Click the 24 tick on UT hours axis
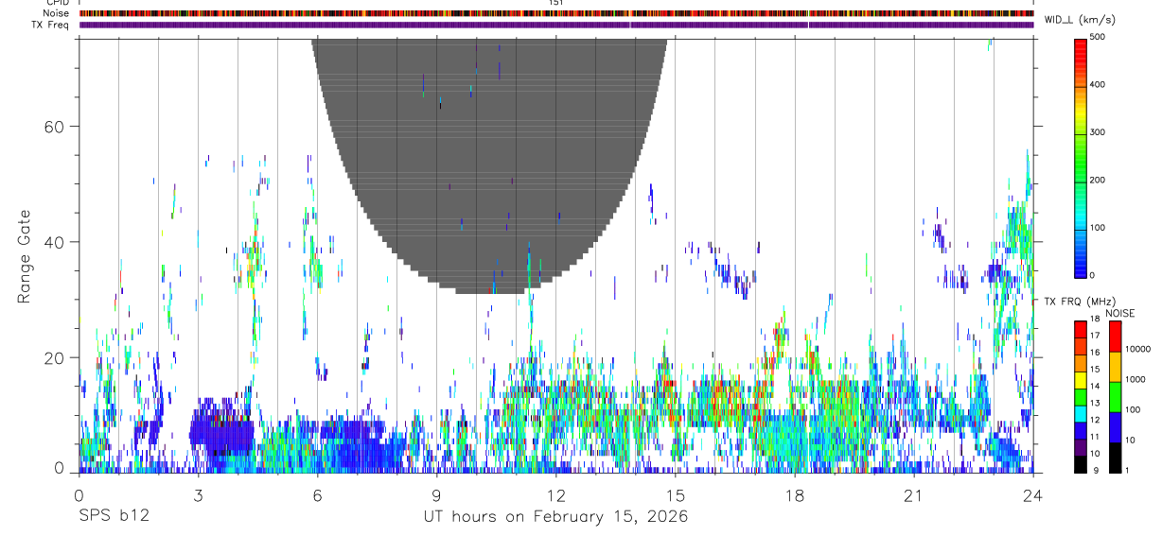Screen dimensions: 1162x536 tap(1032, 495)
